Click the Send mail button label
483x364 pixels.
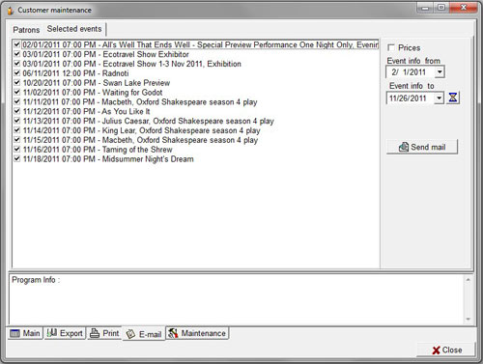[x=428, y=147]
